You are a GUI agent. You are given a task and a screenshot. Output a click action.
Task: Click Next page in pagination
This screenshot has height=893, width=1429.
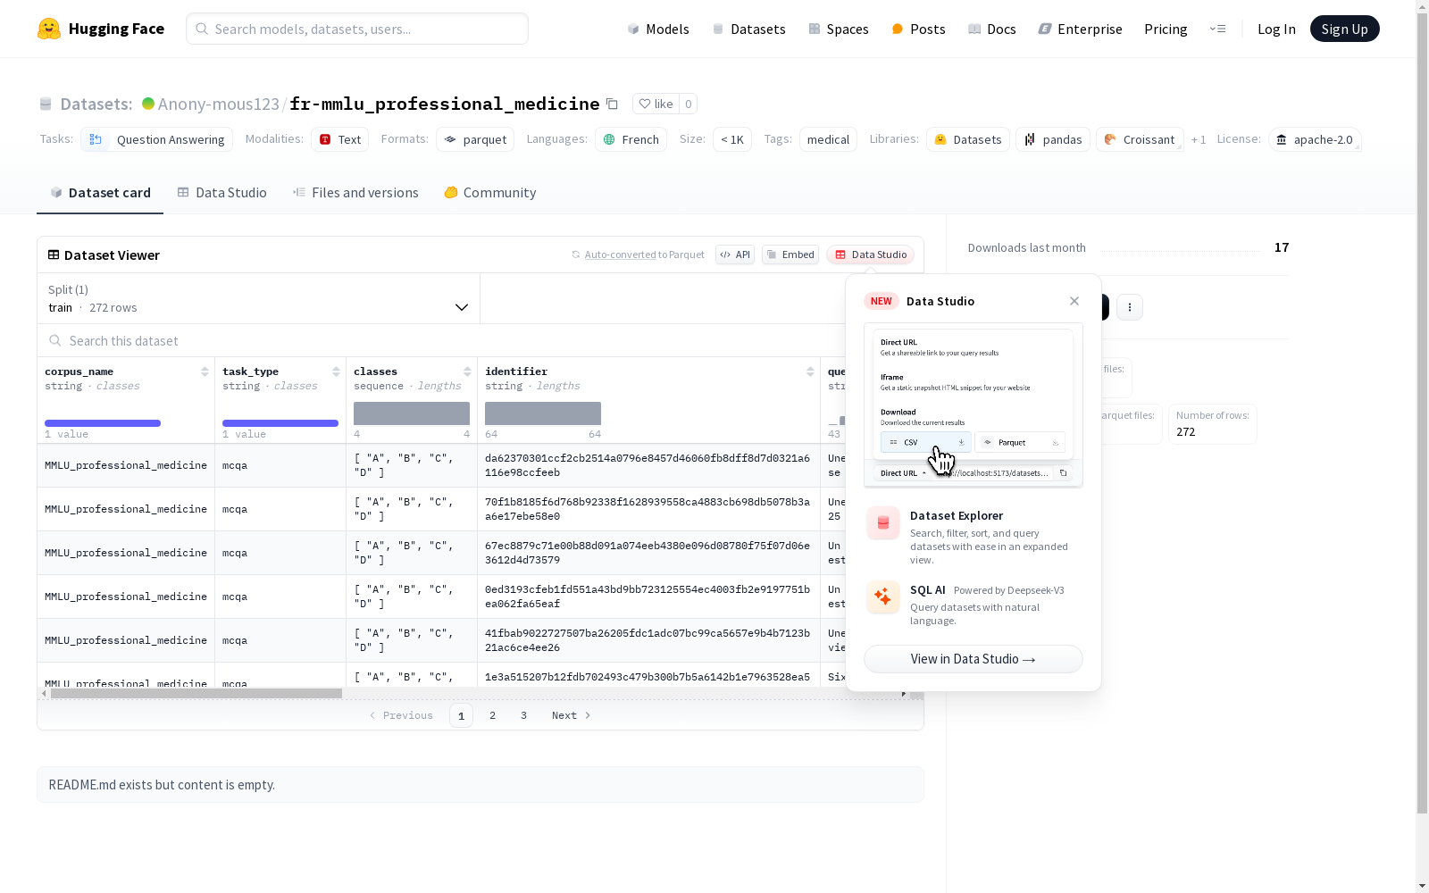tap(572, 715)
